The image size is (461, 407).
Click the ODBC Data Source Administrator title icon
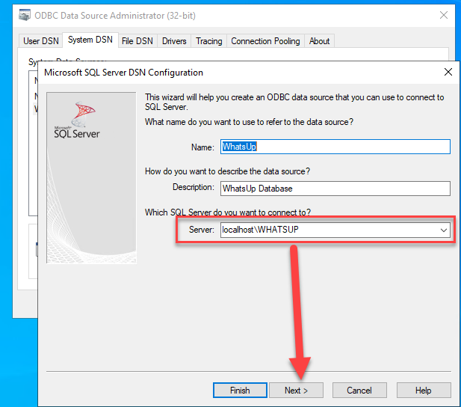pos(25,15)
